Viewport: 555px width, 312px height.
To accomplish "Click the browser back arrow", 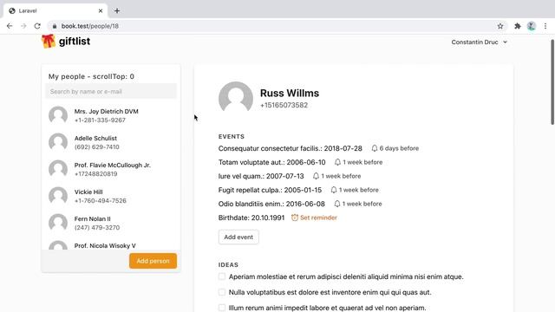I will [10, 26].
